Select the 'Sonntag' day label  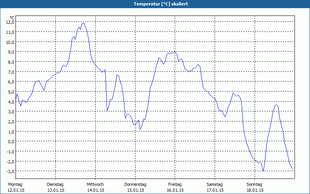254,185
